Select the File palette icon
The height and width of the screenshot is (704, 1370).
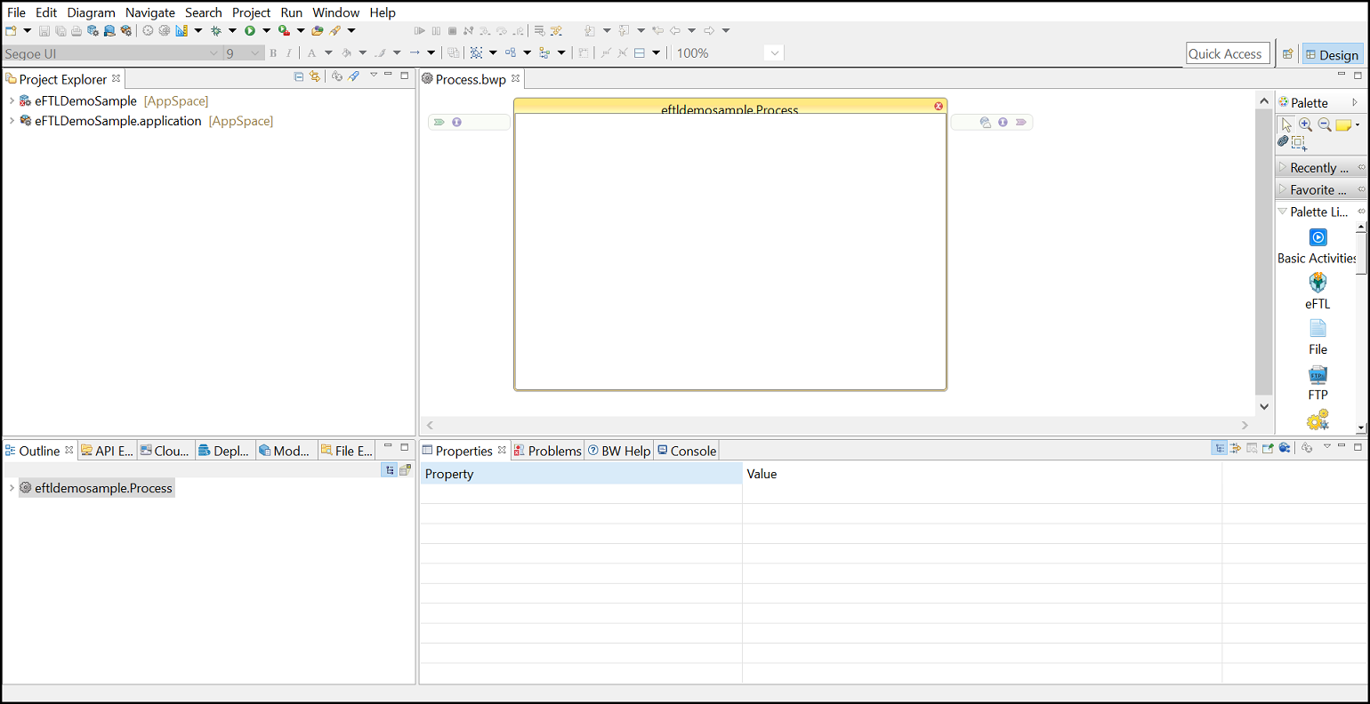point(1318,329)
